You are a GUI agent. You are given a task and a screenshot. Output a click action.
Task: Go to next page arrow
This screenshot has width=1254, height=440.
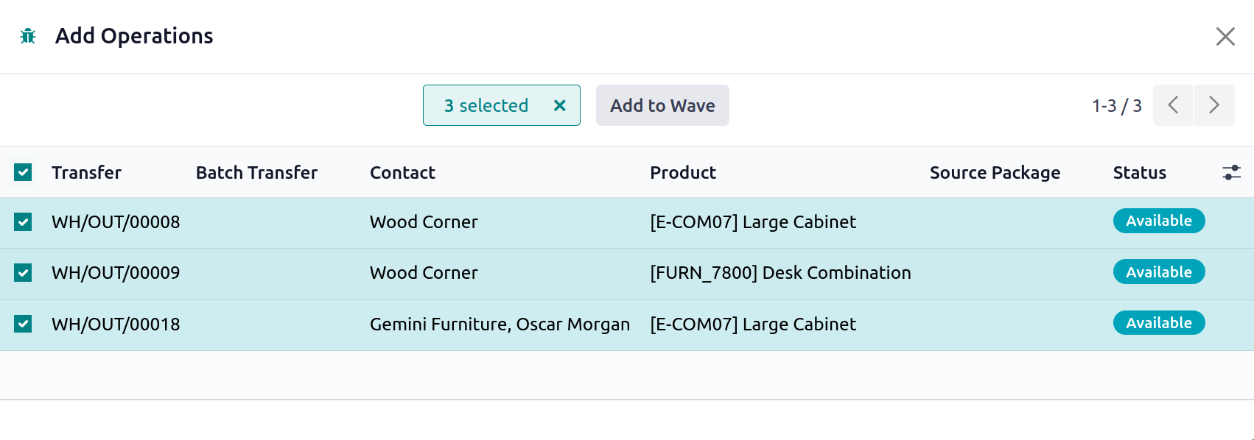point(1214,105)
